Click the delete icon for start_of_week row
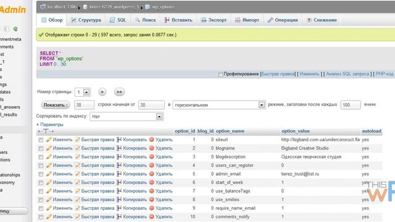395x222 pixels. click(x=152, y=183)
